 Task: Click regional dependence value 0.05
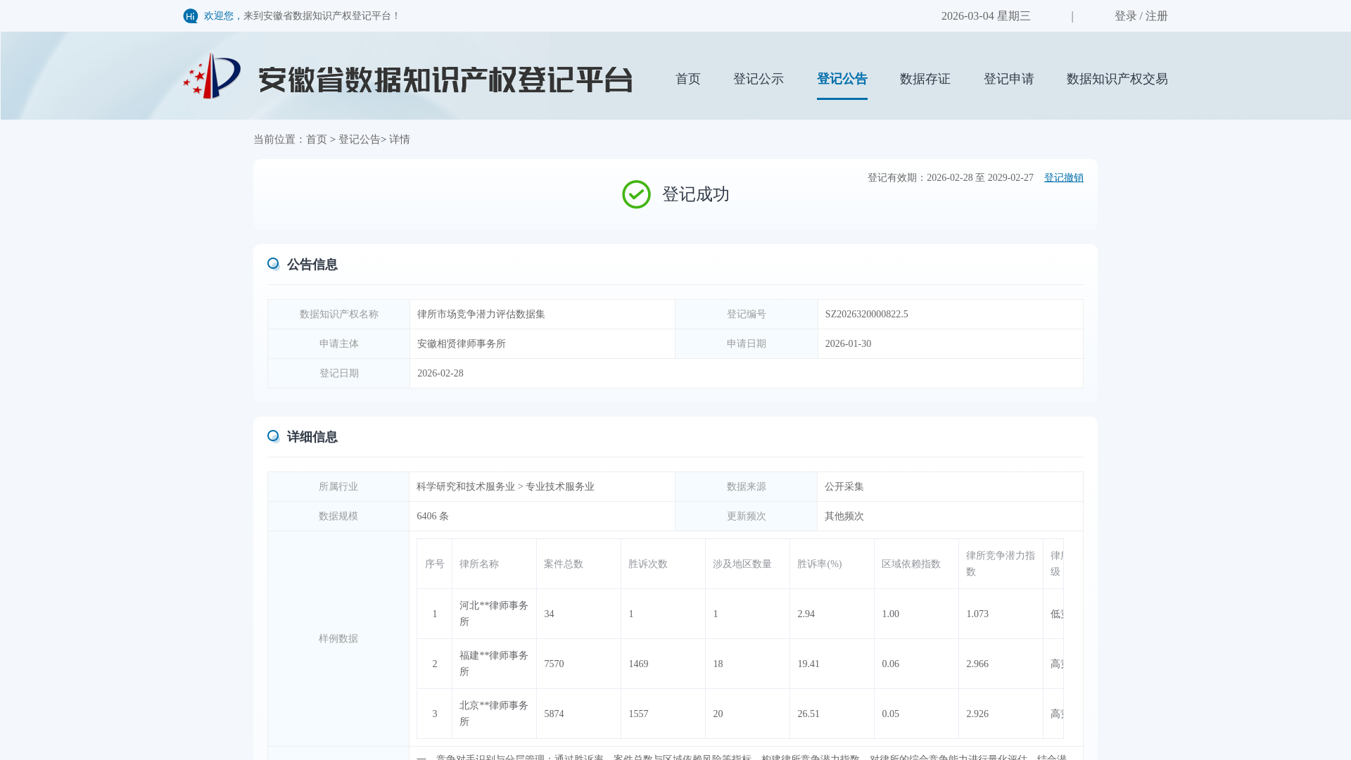tap(890, 714)
